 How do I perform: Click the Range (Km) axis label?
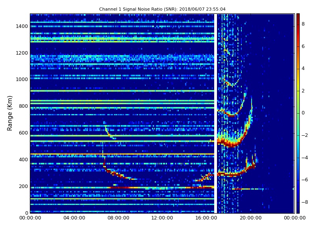pos(9,113)
